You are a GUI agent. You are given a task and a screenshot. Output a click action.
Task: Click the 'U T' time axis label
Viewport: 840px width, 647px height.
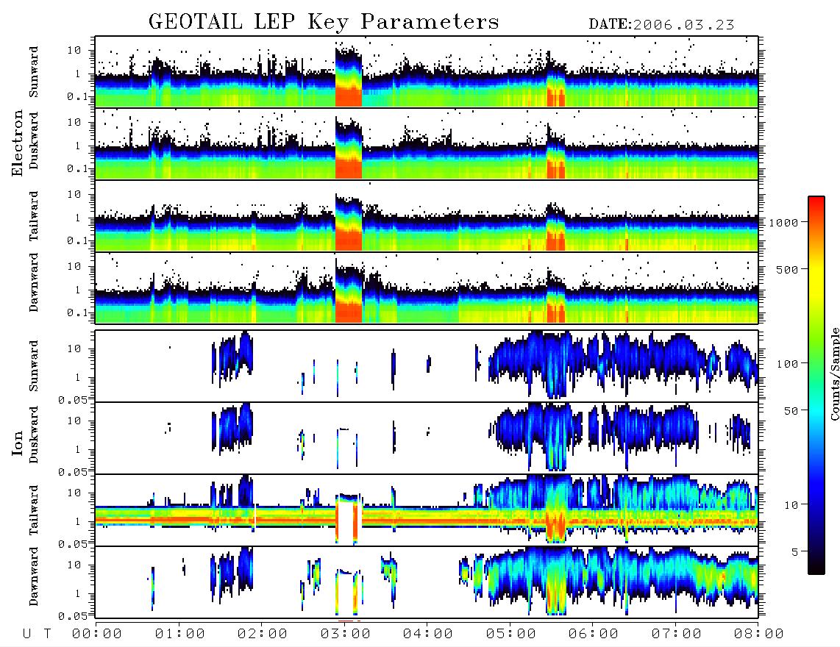37,635
